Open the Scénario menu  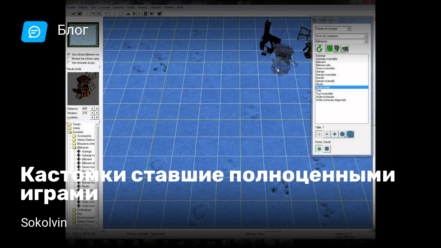[x=118, y=7]
